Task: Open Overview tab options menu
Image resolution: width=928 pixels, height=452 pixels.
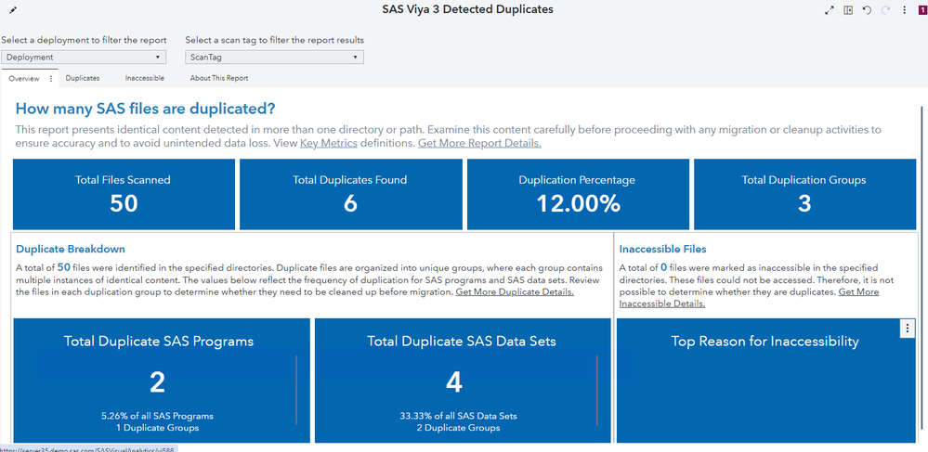Action: [51, 78]
